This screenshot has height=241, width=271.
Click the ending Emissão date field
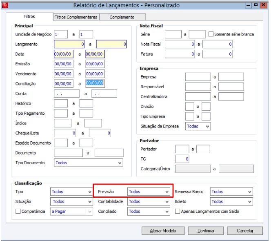coord(95,64)
